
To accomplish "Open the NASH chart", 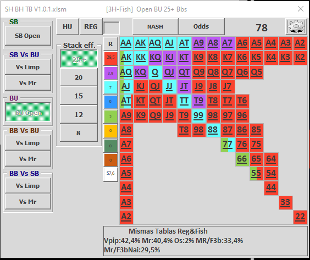I will [155, 26].
